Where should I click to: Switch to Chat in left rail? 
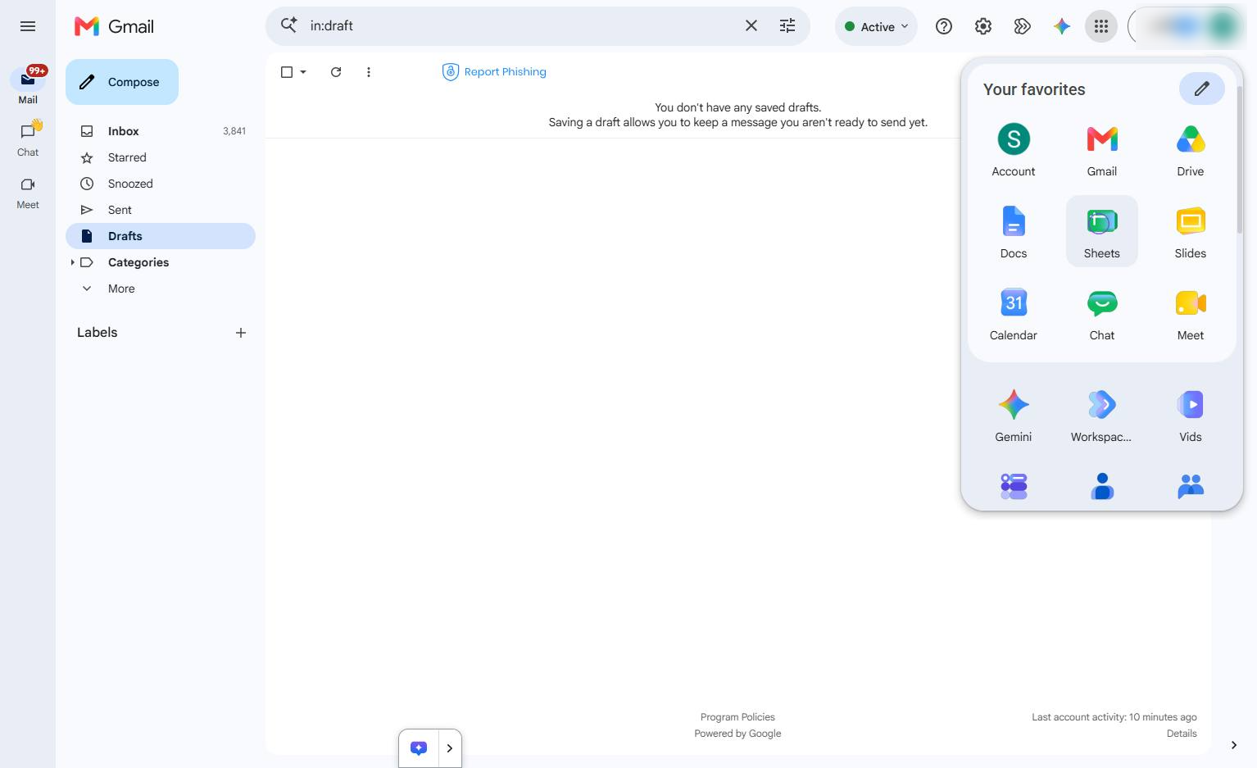[28, 139]
